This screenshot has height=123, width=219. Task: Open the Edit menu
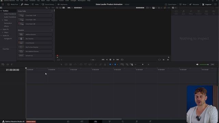(x=22, y=1)
